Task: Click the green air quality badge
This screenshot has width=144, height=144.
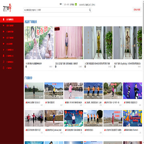Action: coord(76,4)
